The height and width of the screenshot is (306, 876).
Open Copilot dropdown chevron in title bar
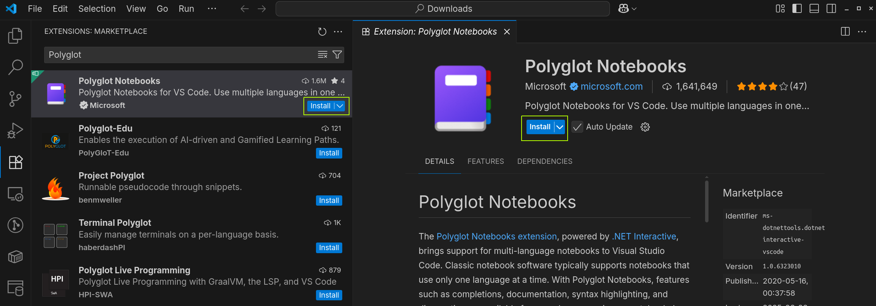[x=634, y=9]
